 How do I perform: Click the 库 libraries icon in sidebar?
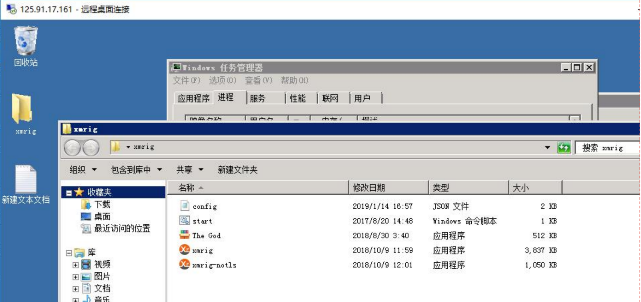(x=79, y=252)
